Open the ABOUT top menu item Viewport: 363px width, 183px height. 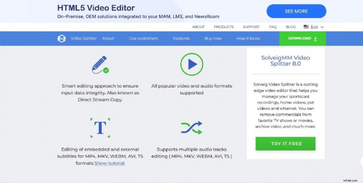click(198, 27)
